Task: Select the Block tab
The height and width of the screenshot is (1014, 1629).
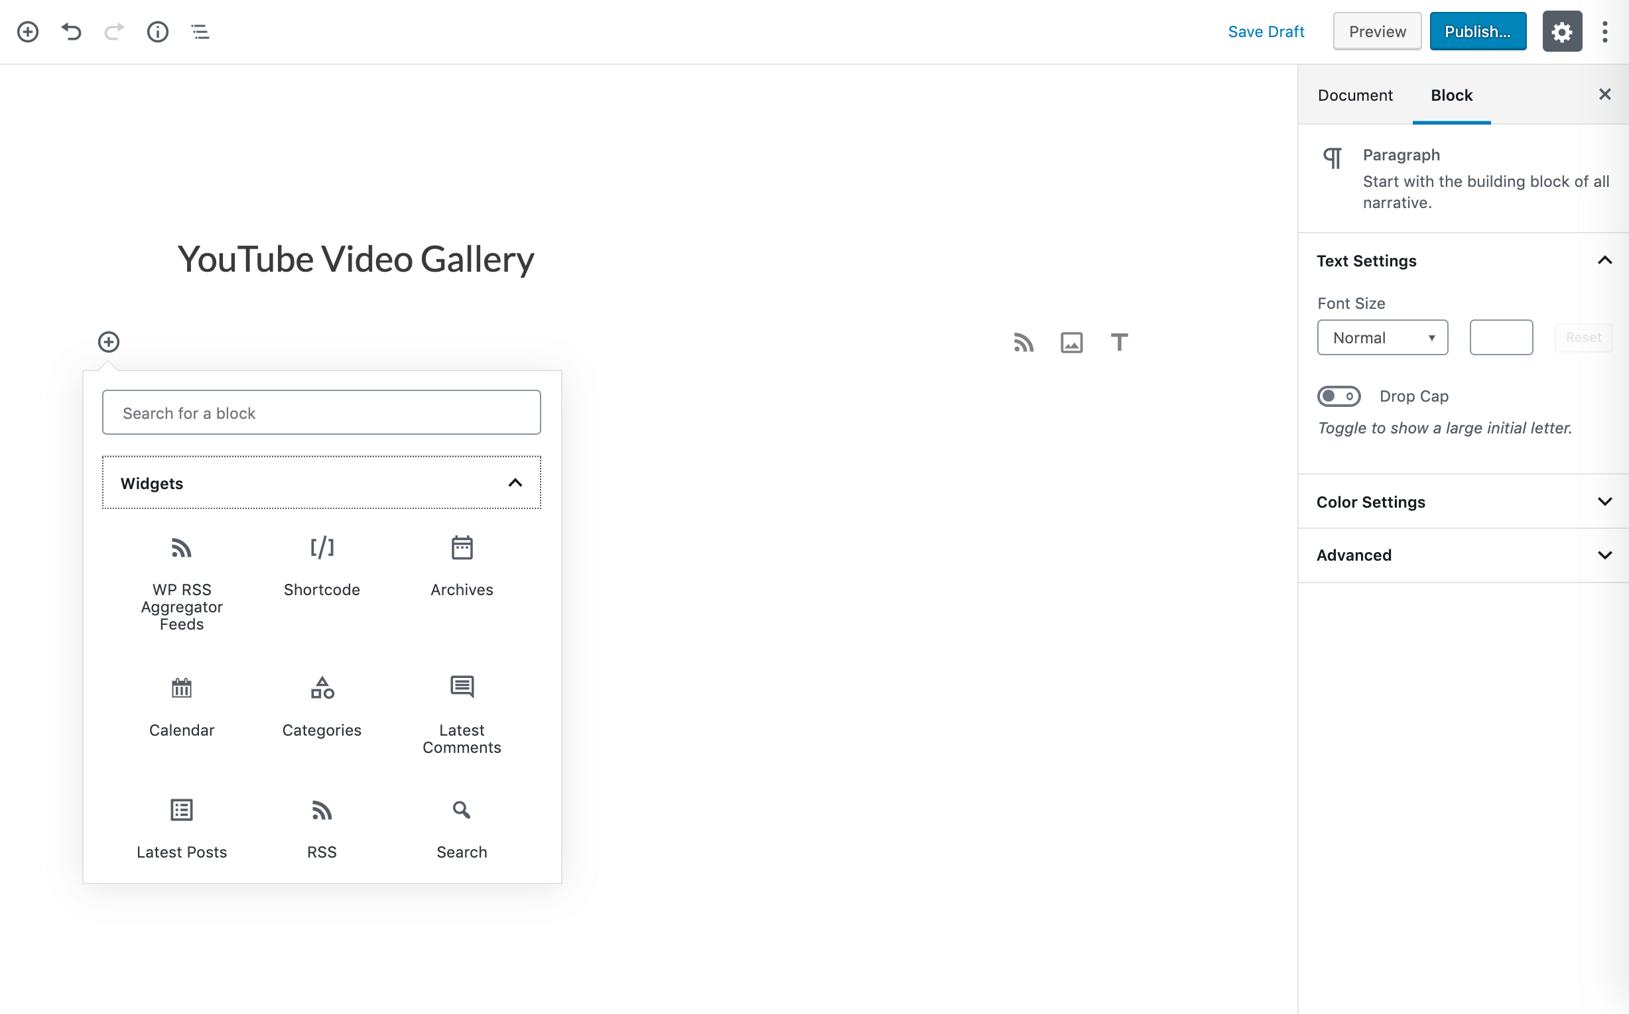Action: 1451,95
